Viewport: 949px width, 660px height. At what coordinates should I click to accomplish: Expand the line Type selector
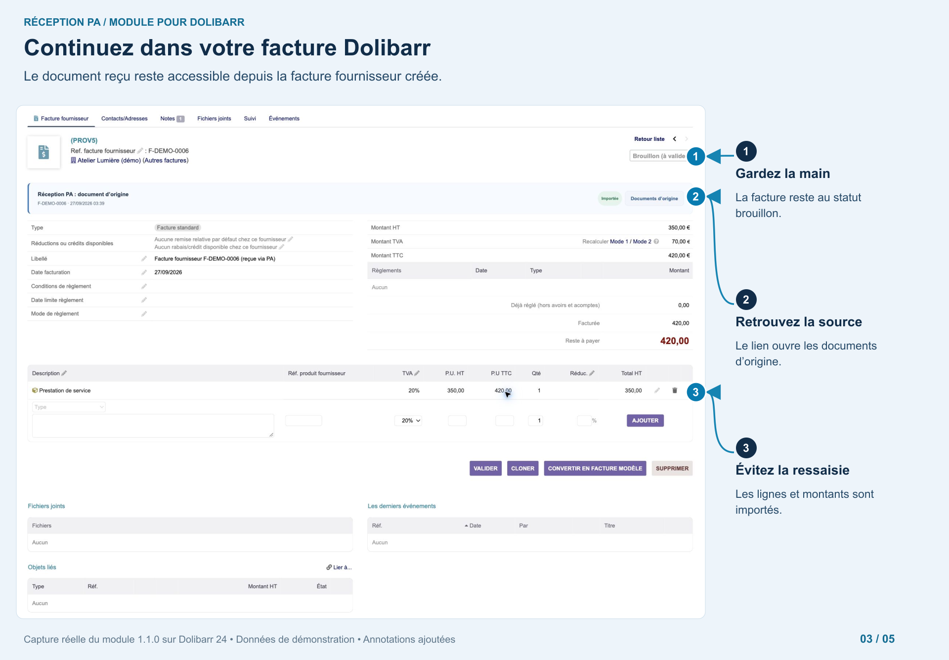(69, 407)
